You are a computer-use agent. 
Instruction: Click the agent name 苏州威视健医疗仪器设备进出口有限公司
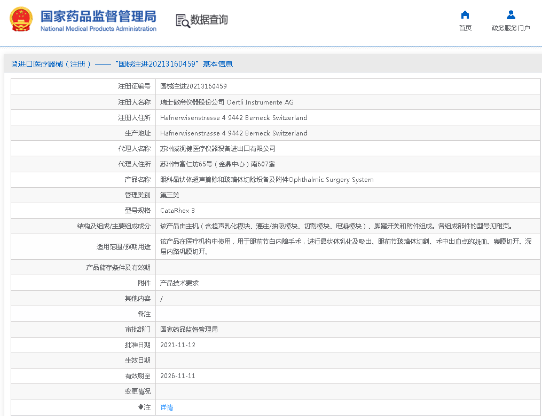tap(217, 149)
